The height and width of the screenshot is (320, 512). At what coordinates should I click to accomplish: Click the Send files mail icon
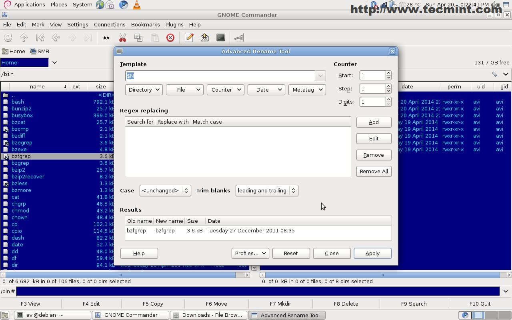coord(205,38)
